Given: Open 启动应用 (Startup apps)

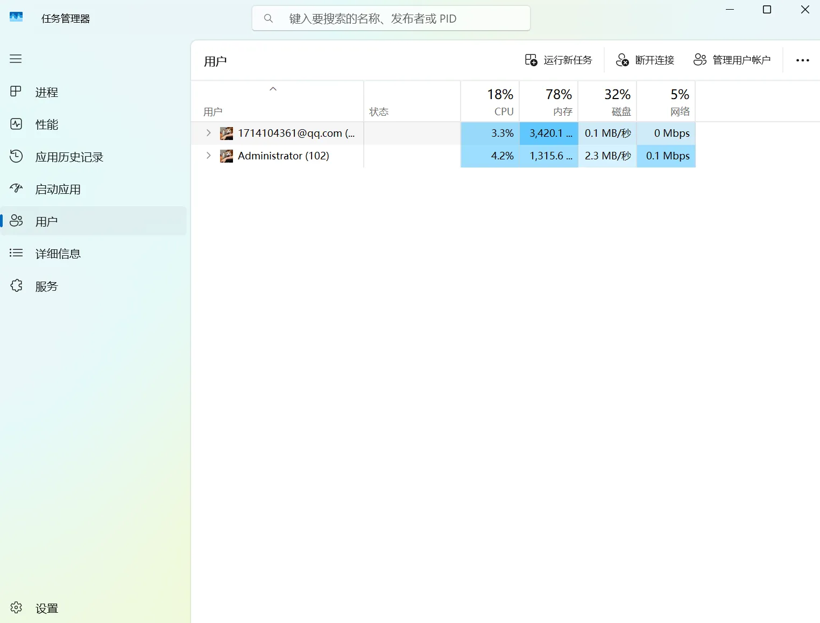Looking at the screenshot, I should [58, 188].
